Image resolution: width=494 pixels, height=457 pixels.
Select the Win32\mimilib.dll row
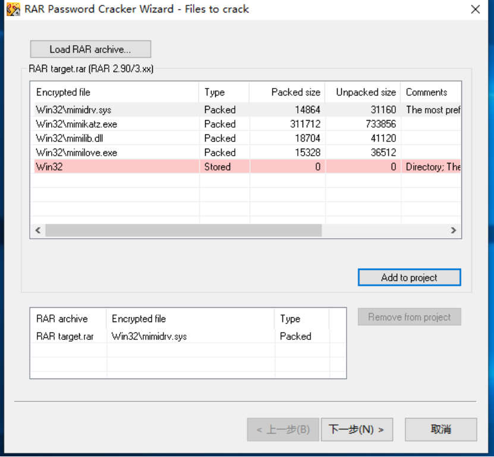pyautogui.click(x=246, y=138)
